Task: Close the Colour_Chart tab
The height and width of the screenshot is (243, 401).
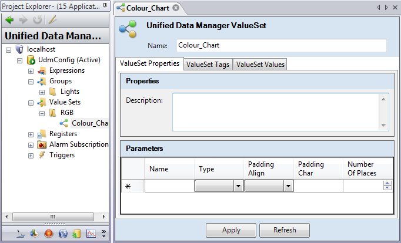Action: (176, 8)
